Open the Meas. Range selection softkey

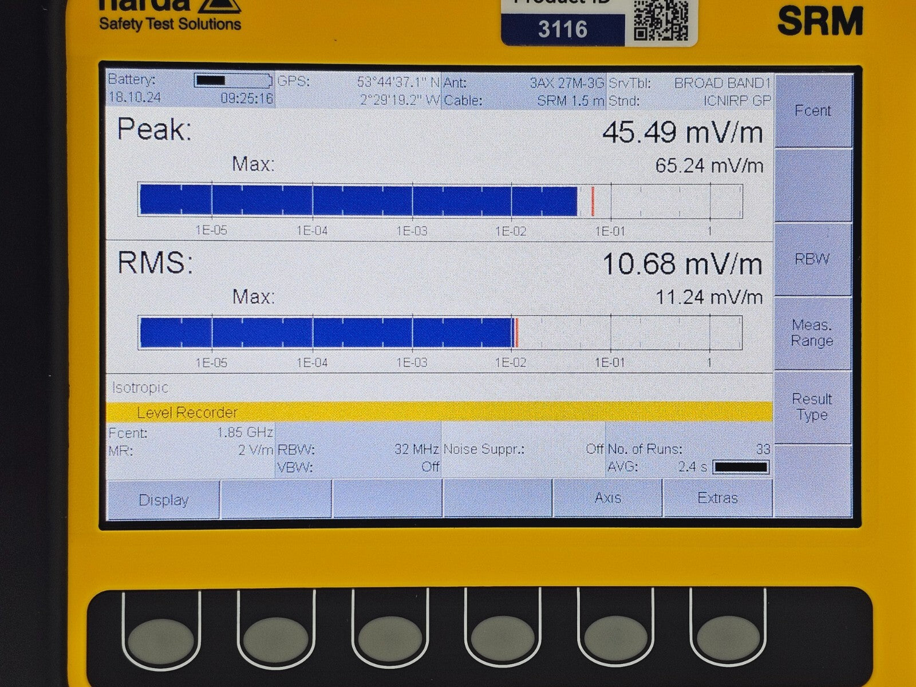[812, 333]
